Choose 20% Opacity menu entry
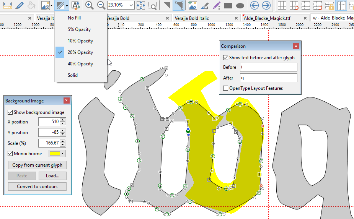This screenshot has height=219, width=354. pos(81,52)
